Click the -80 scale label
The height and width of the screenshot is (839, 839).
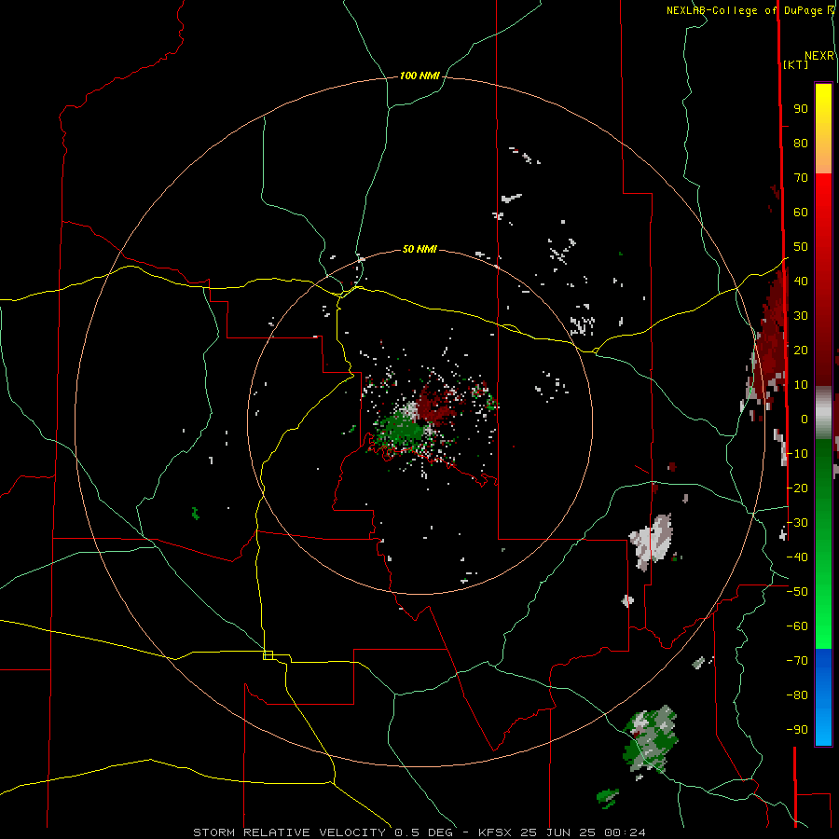pos(797,695)
